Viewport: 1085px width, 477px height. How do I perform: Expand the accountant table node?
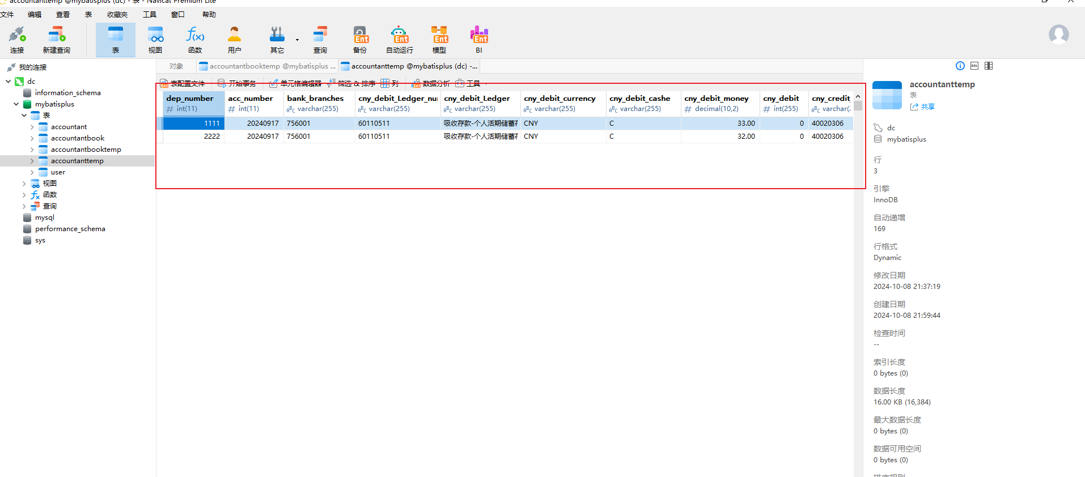tap(32, 127)
